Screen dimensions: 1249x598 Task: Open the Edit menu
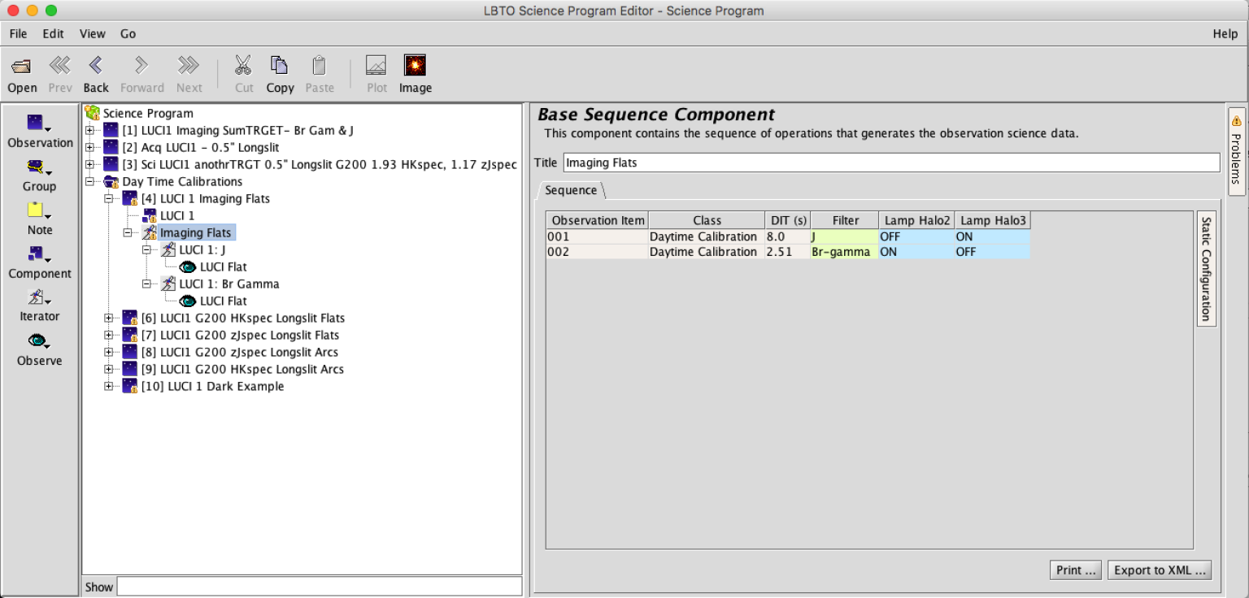click(x=53, y=33)
